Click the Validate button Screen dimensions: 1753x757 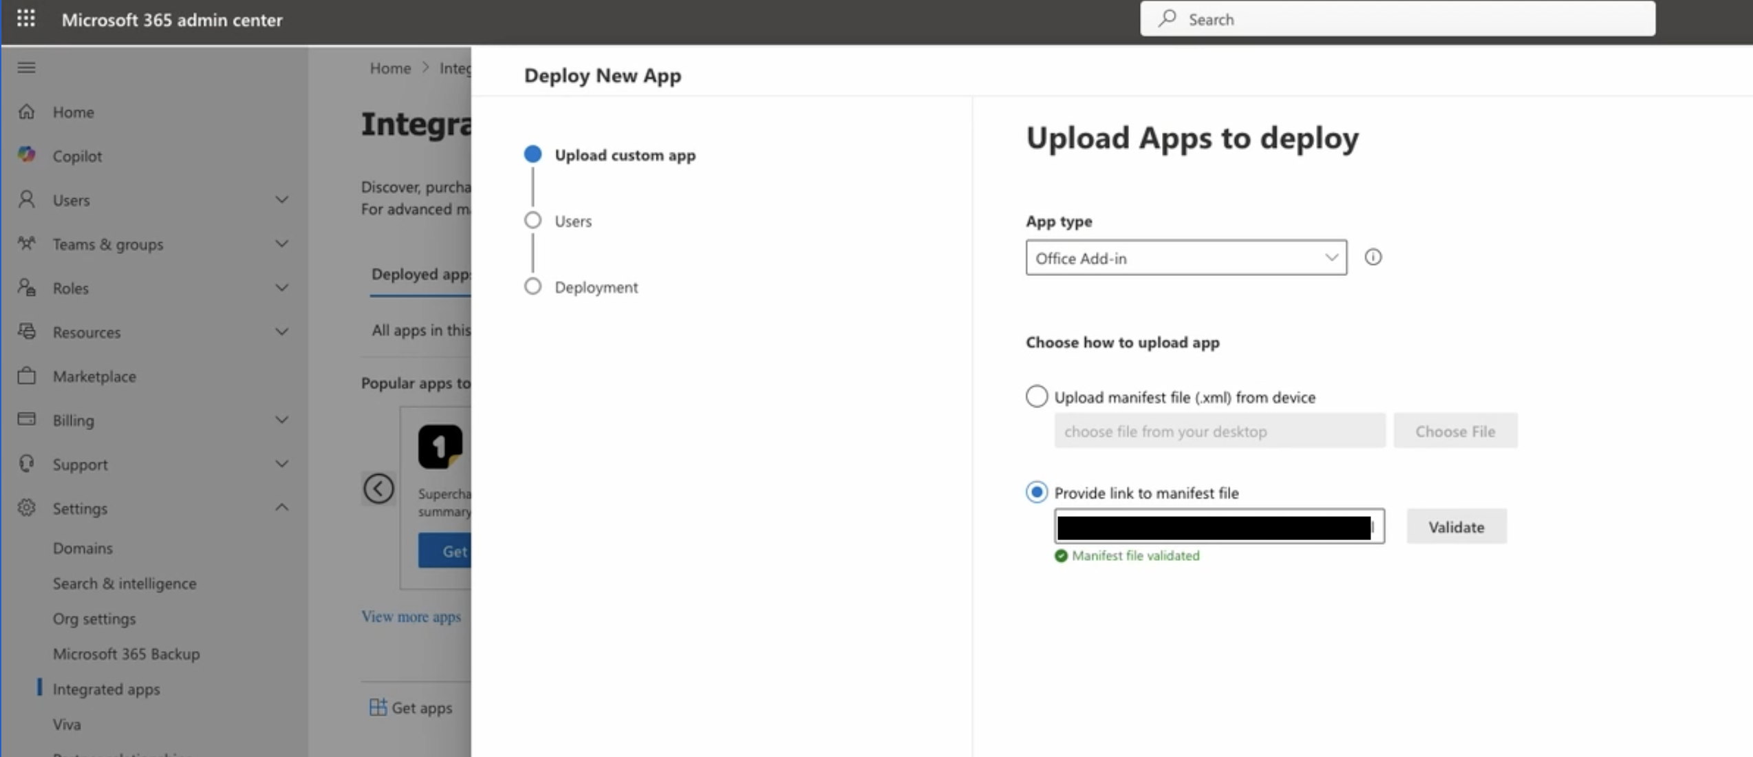point(1456,527)
